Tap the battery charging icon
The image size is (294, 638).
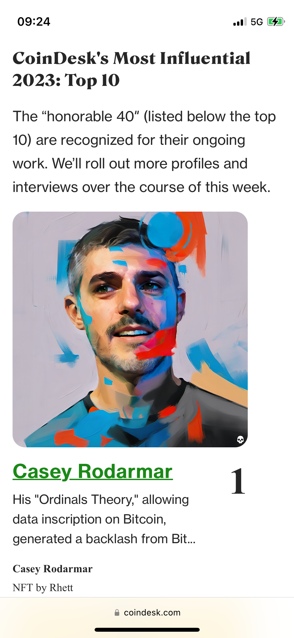(x=276, y=22)
